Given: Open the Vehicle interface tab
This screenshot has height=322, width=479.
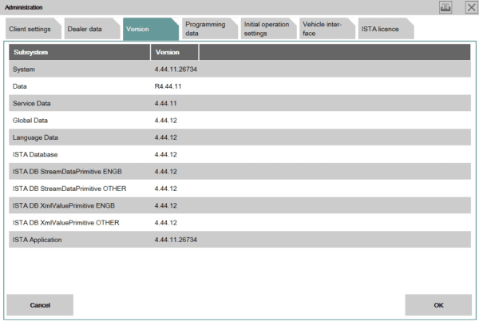Looking at the screenshot, I should tap(327, 29).
